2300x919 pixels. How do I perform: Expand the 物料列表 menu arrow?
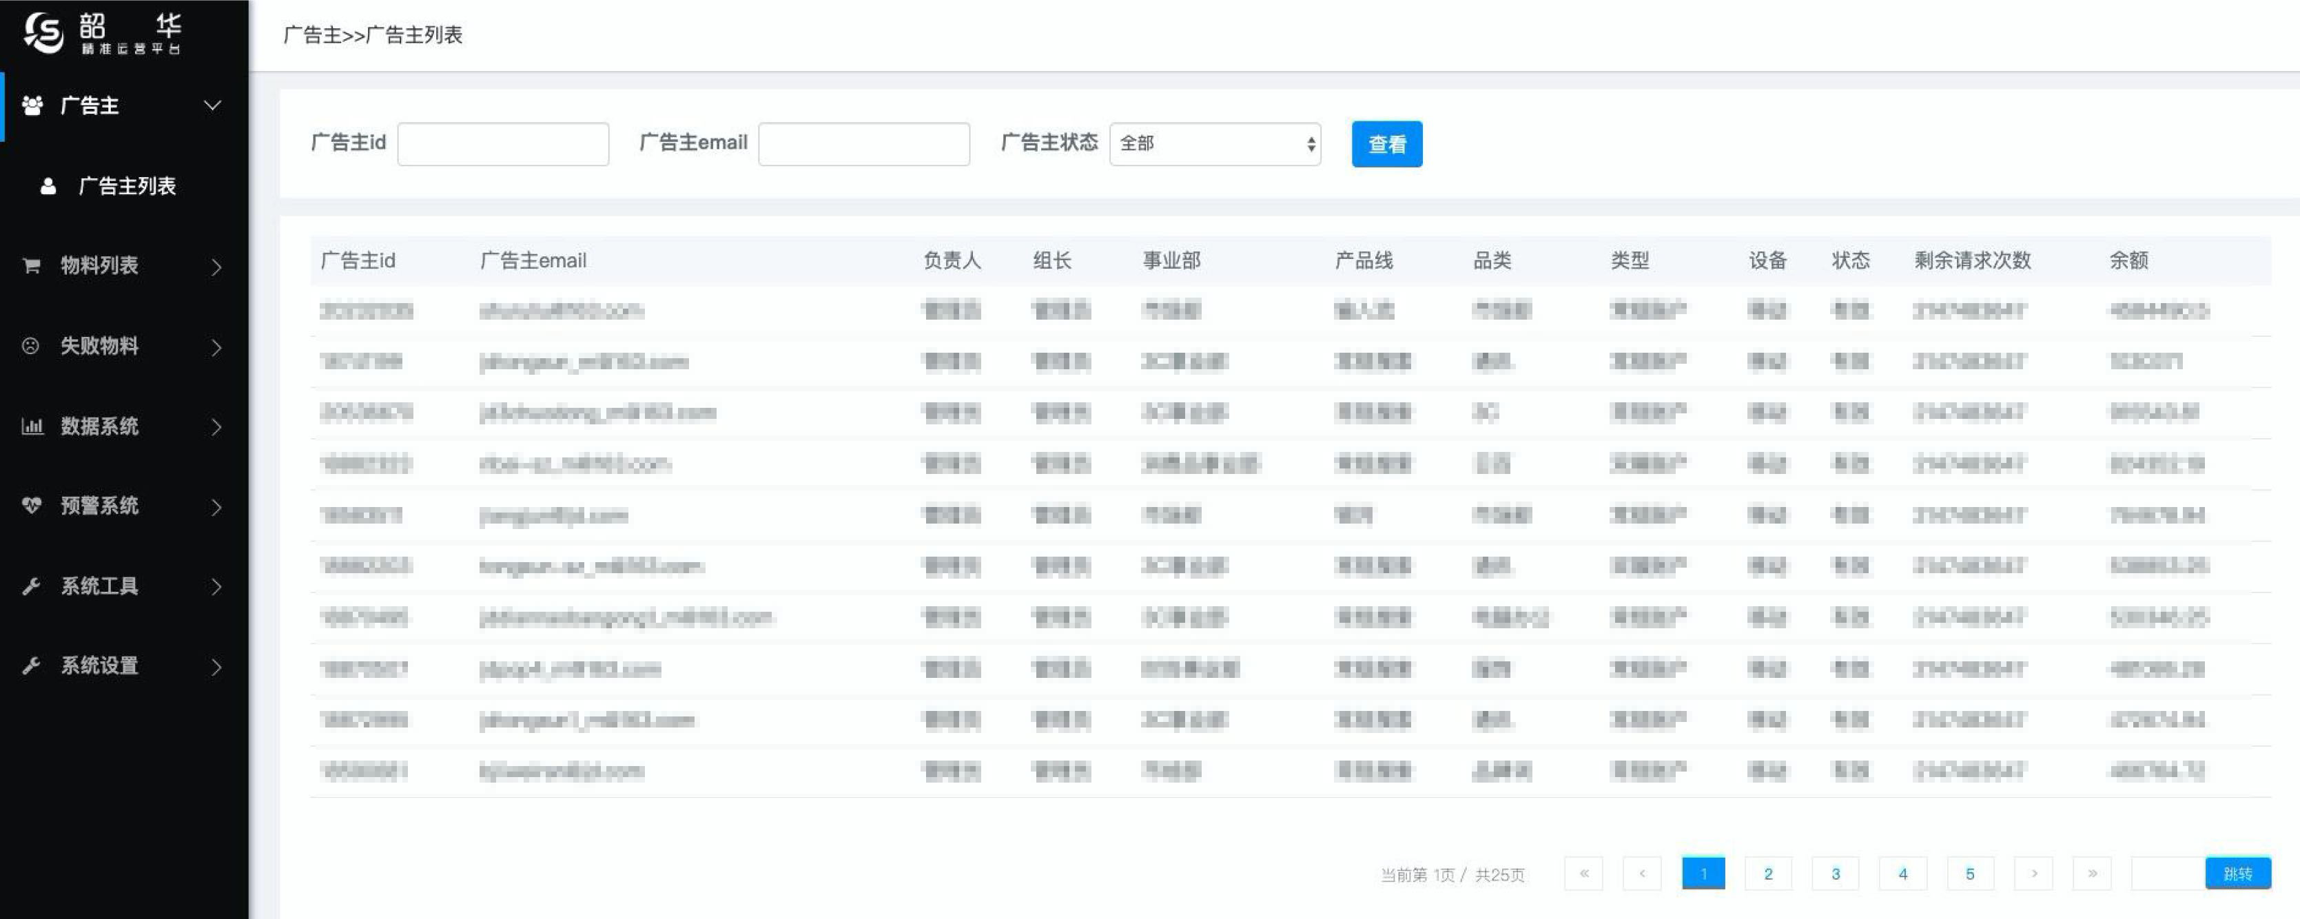pyautogui.click(x=216, y=266)
